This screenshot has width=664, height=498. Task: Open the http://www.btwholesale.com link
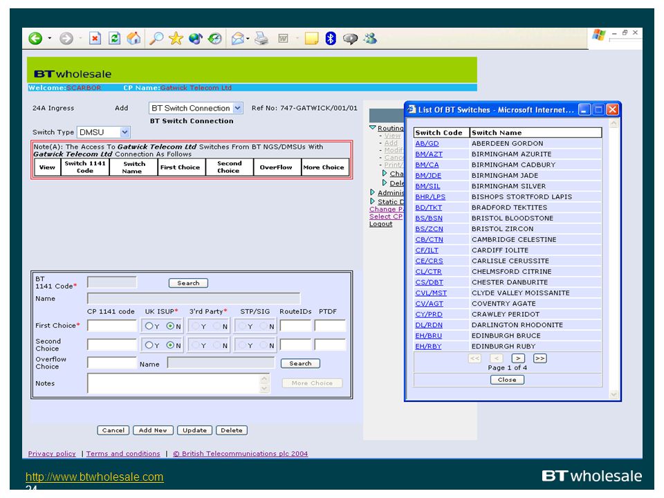click(95, 477)
